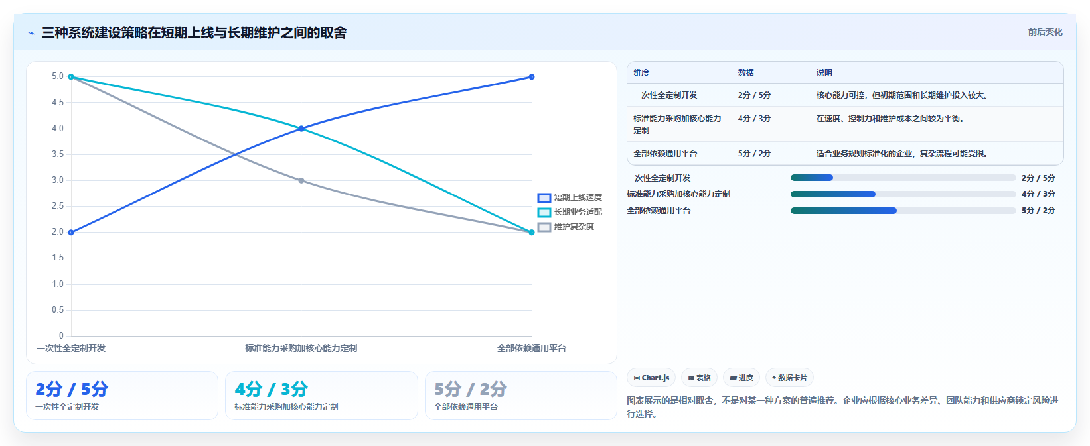Click progress value 2分 / 5分 at bar end

coord(1038,178)
